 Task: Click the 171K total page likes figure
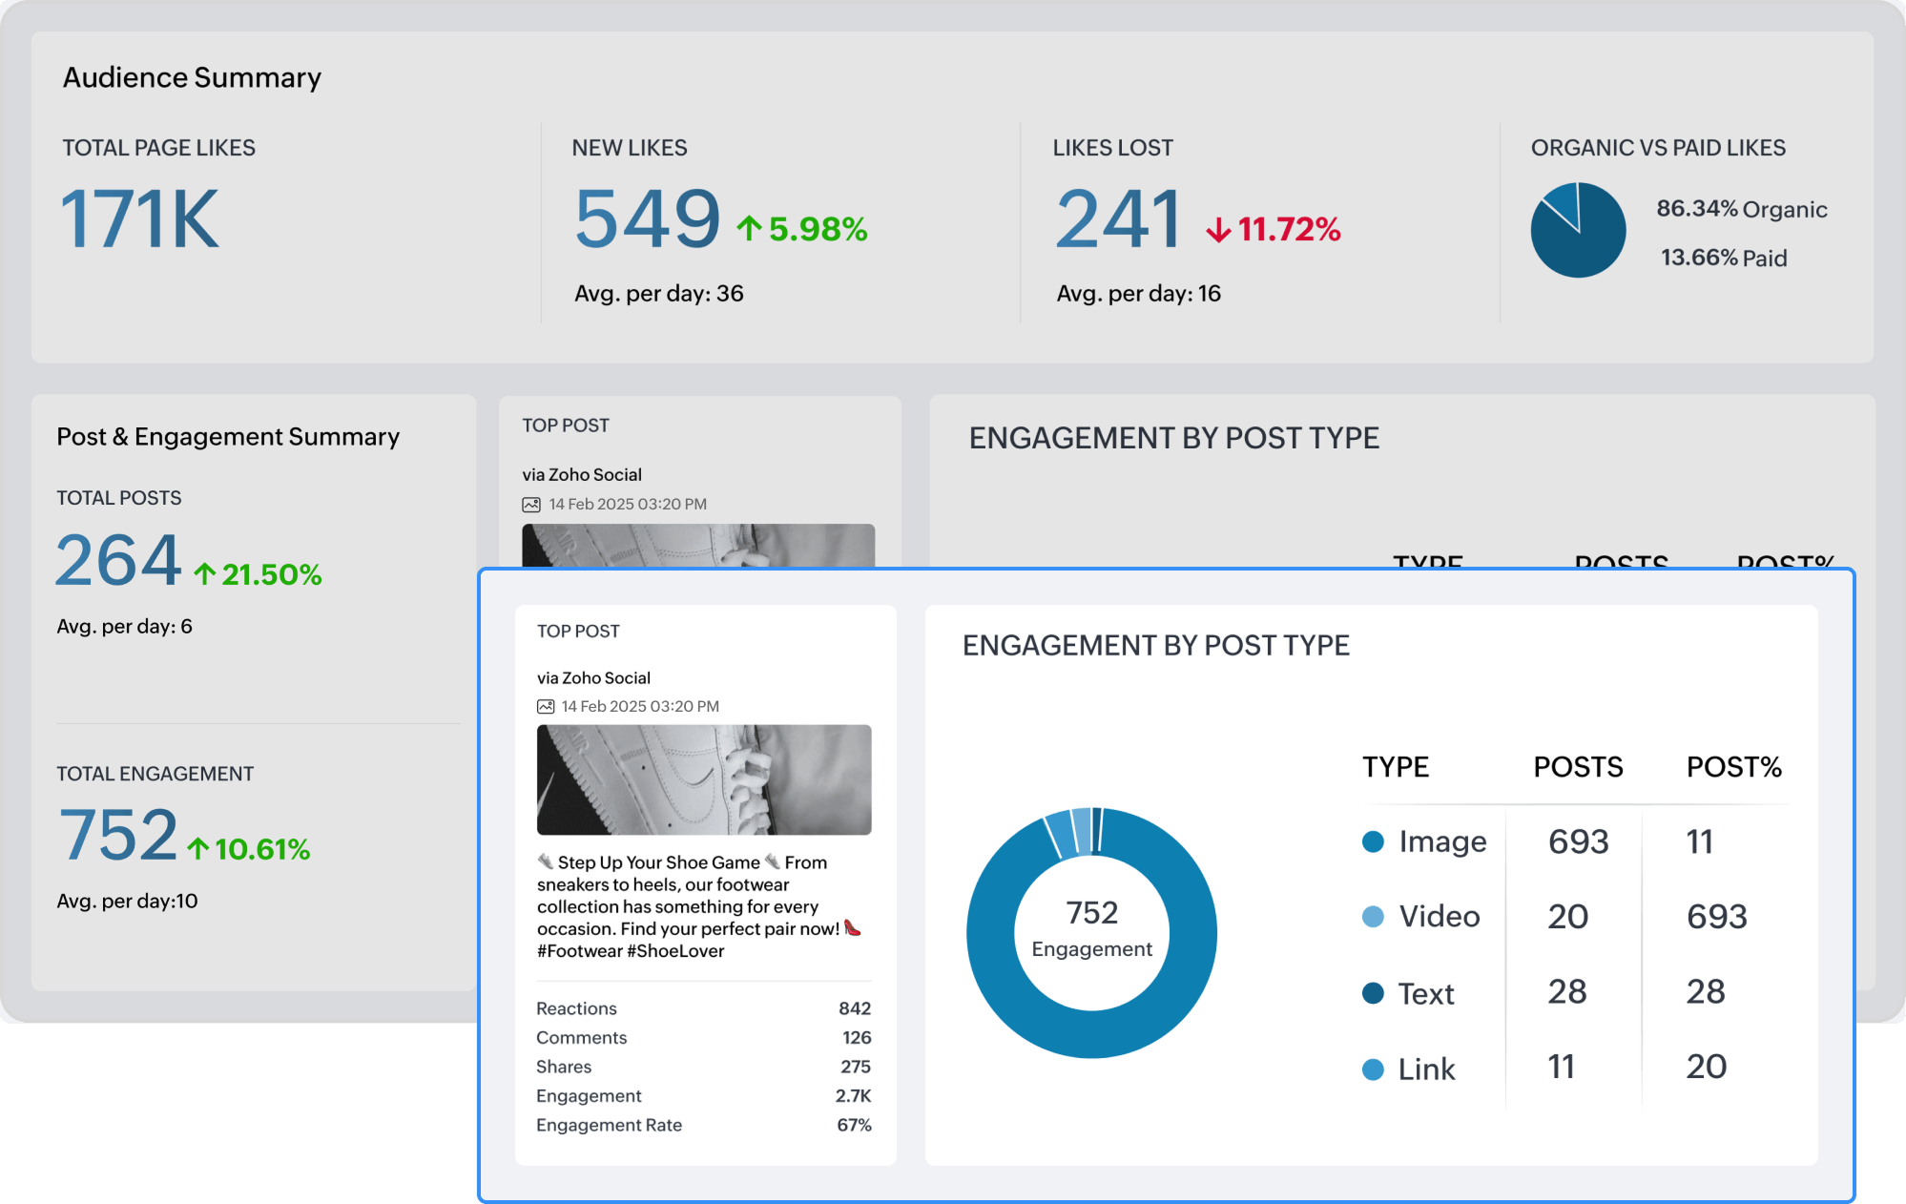(x=140, y=219)
